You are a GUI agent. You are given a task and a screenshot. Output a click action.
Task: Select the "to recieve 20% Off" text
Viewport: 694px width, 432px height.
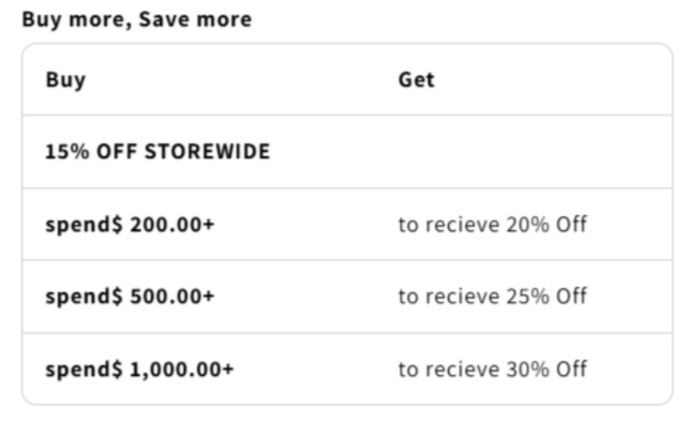point(492,224)
